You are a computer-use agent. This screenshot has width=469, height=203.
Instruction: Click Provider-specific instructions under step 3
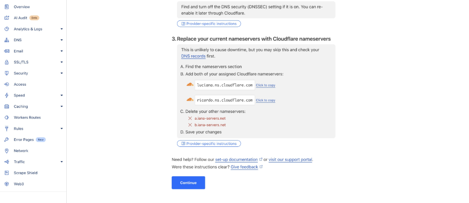click(x=209, y=144)
